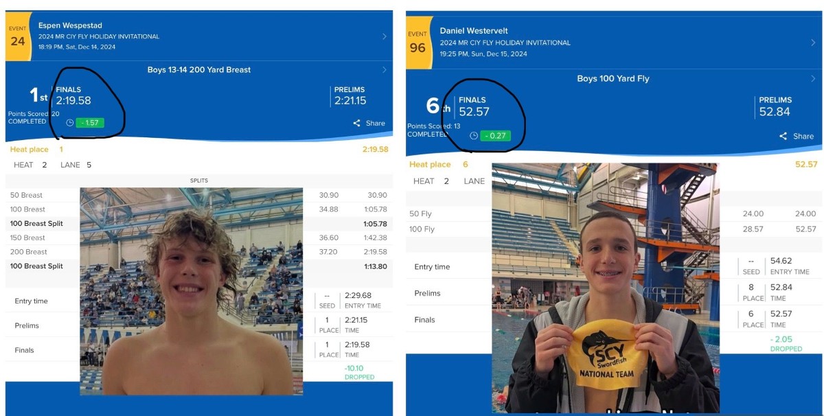
Task: Click the Share label on left card
Action: pos(376,124)
